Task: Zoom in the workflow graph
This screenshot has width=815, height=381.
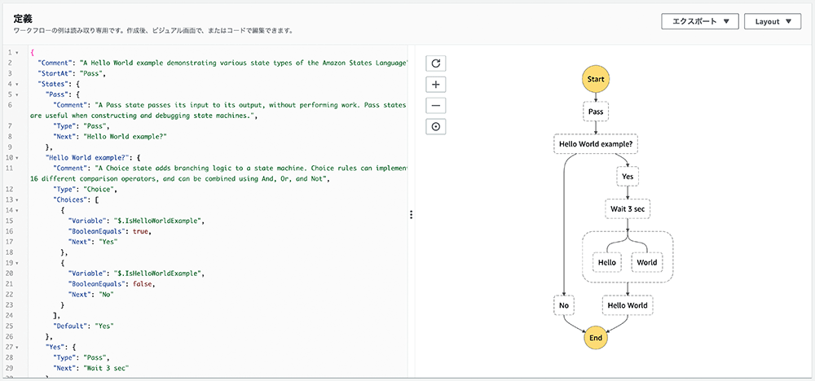Action: point(435,85)
